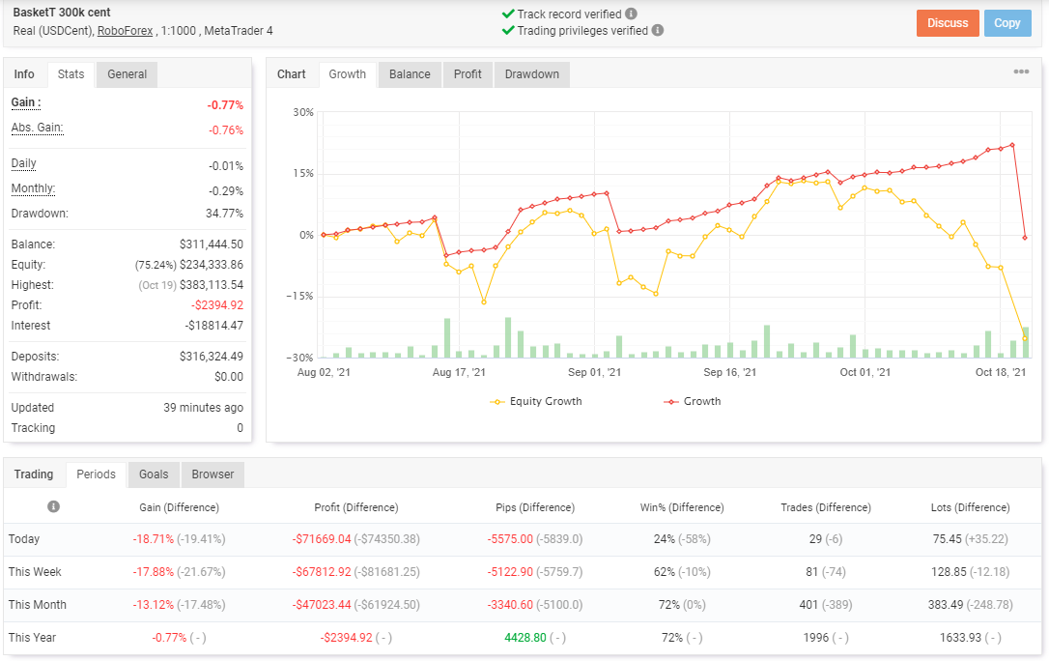Click the blue Copy button
Screen dimensions: 1049x661
pos(1006,23)
